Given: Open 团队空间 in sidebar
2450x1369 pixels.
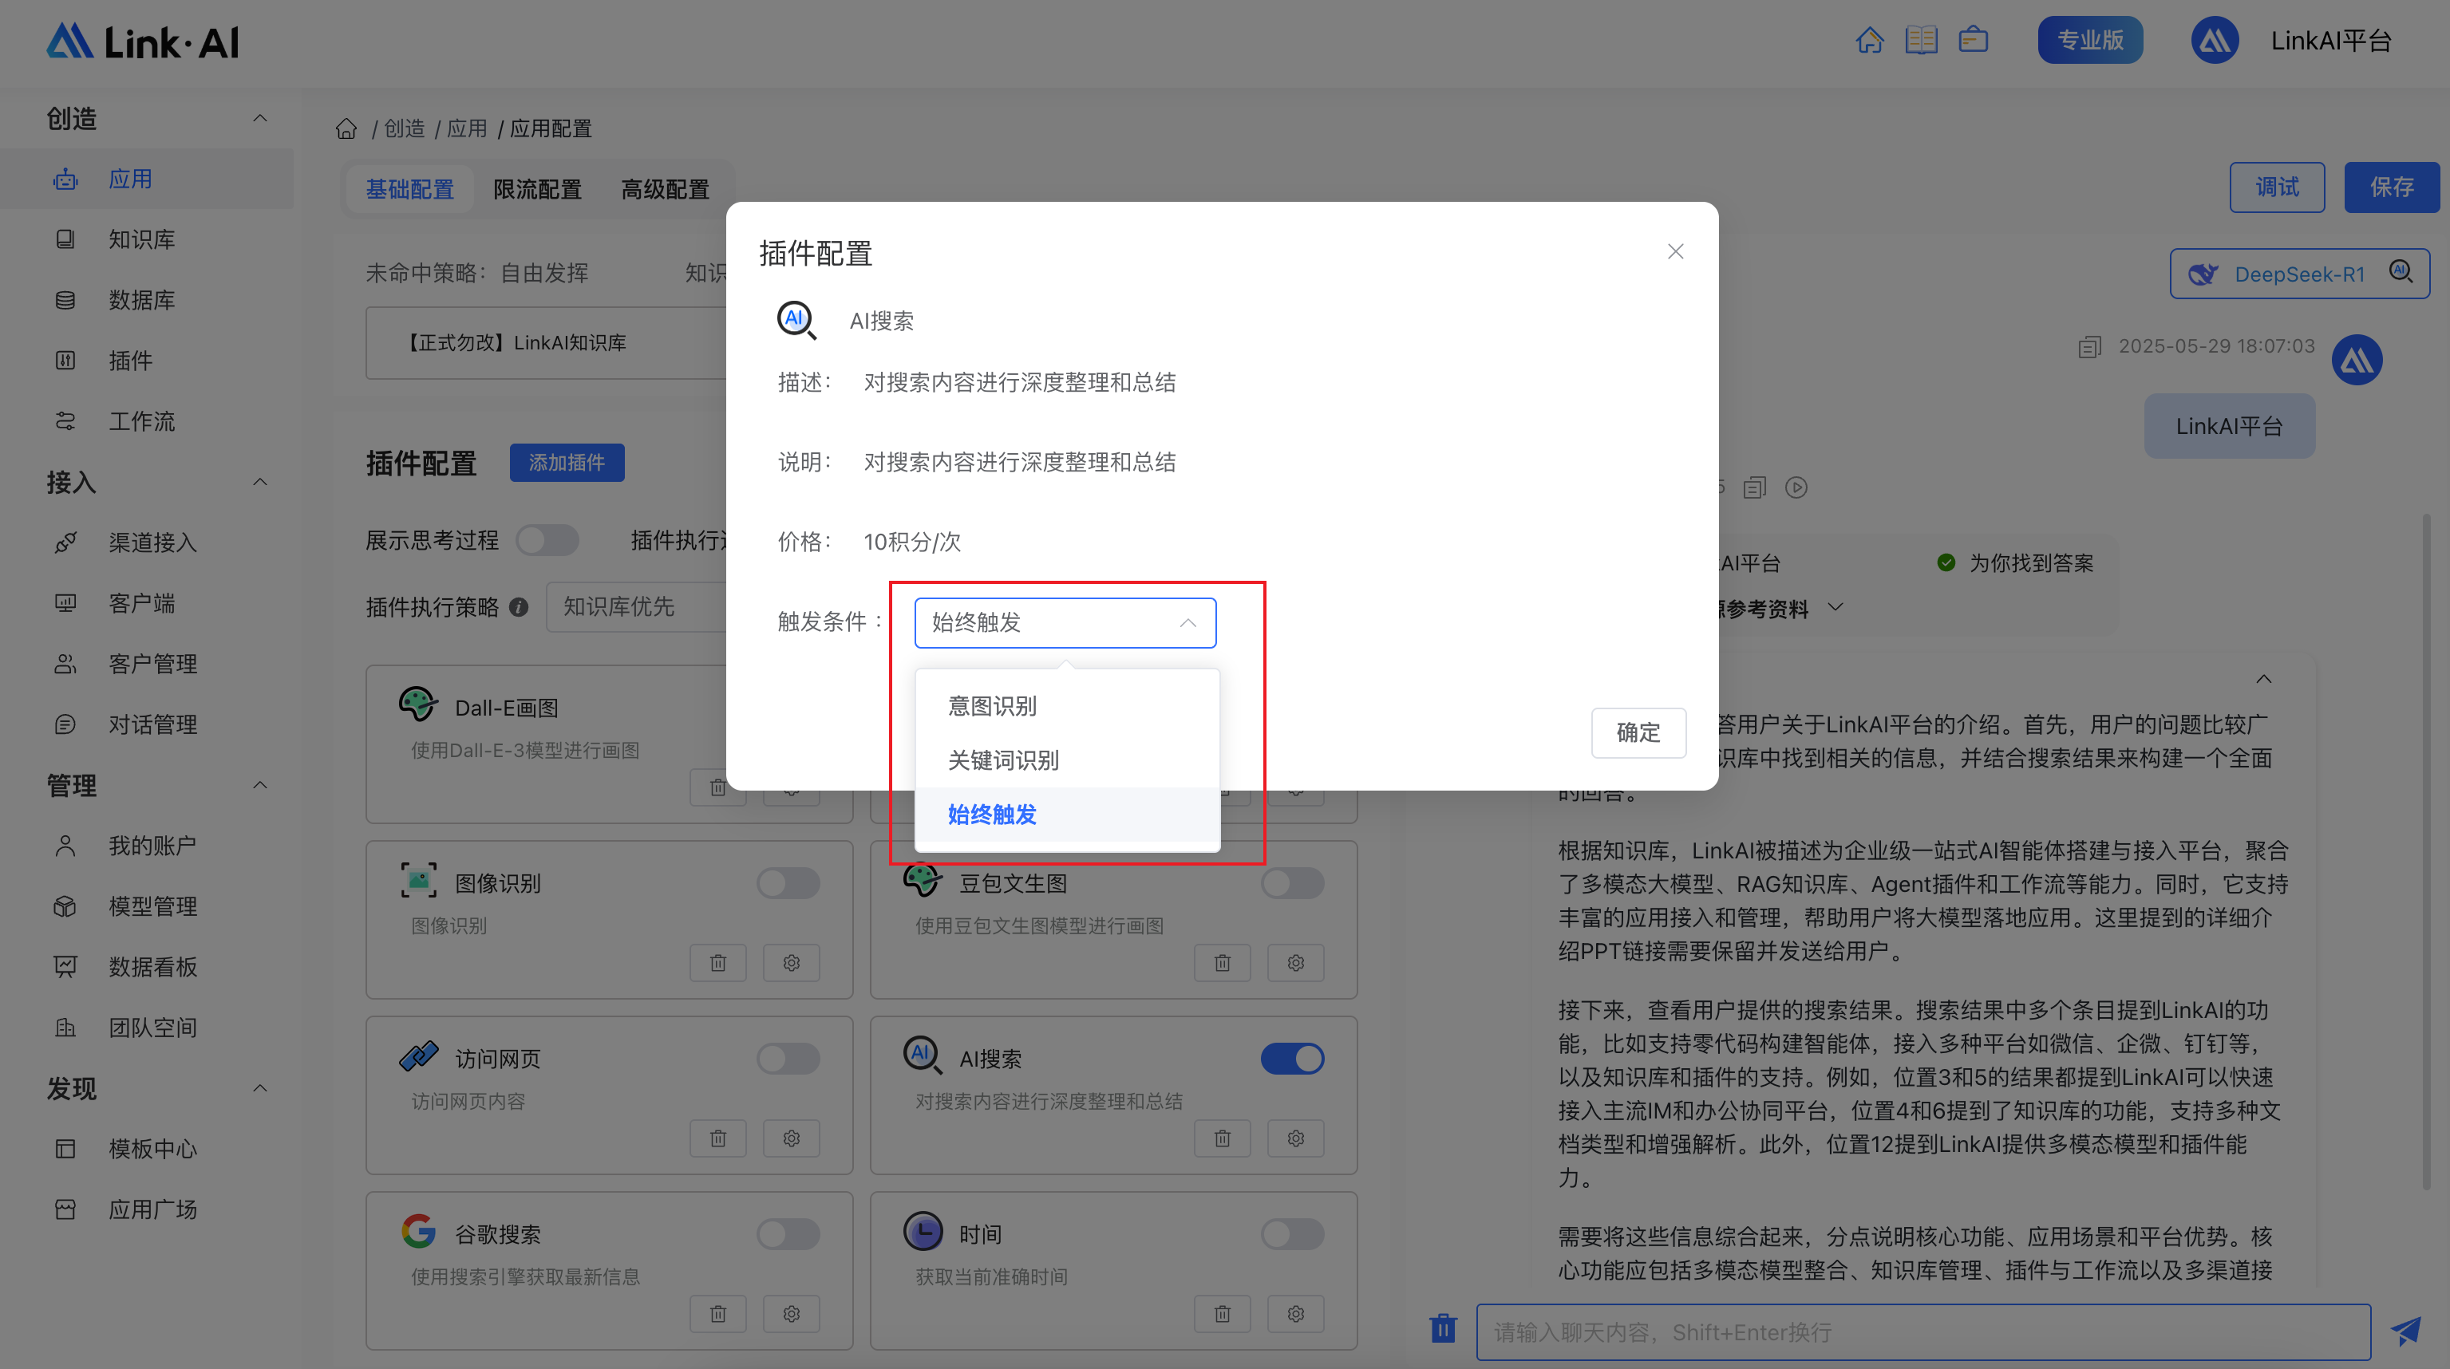Looking at the screenshot, I should pyautogui.click(x=148, y=1028).
